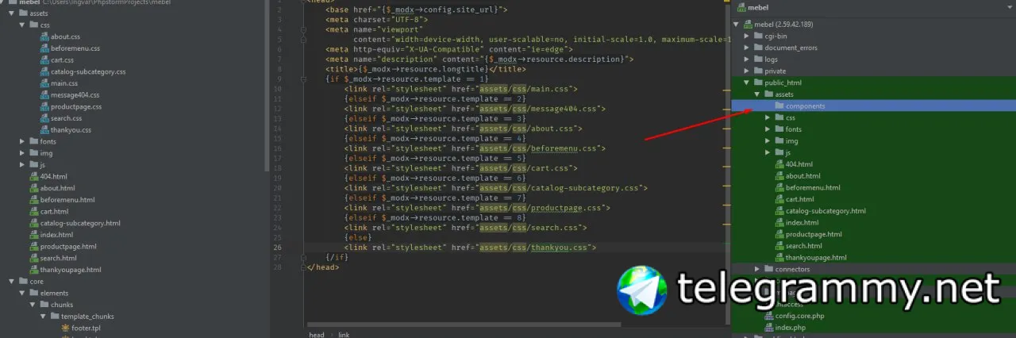Click the productpage.css file icon in project tree

44,106
